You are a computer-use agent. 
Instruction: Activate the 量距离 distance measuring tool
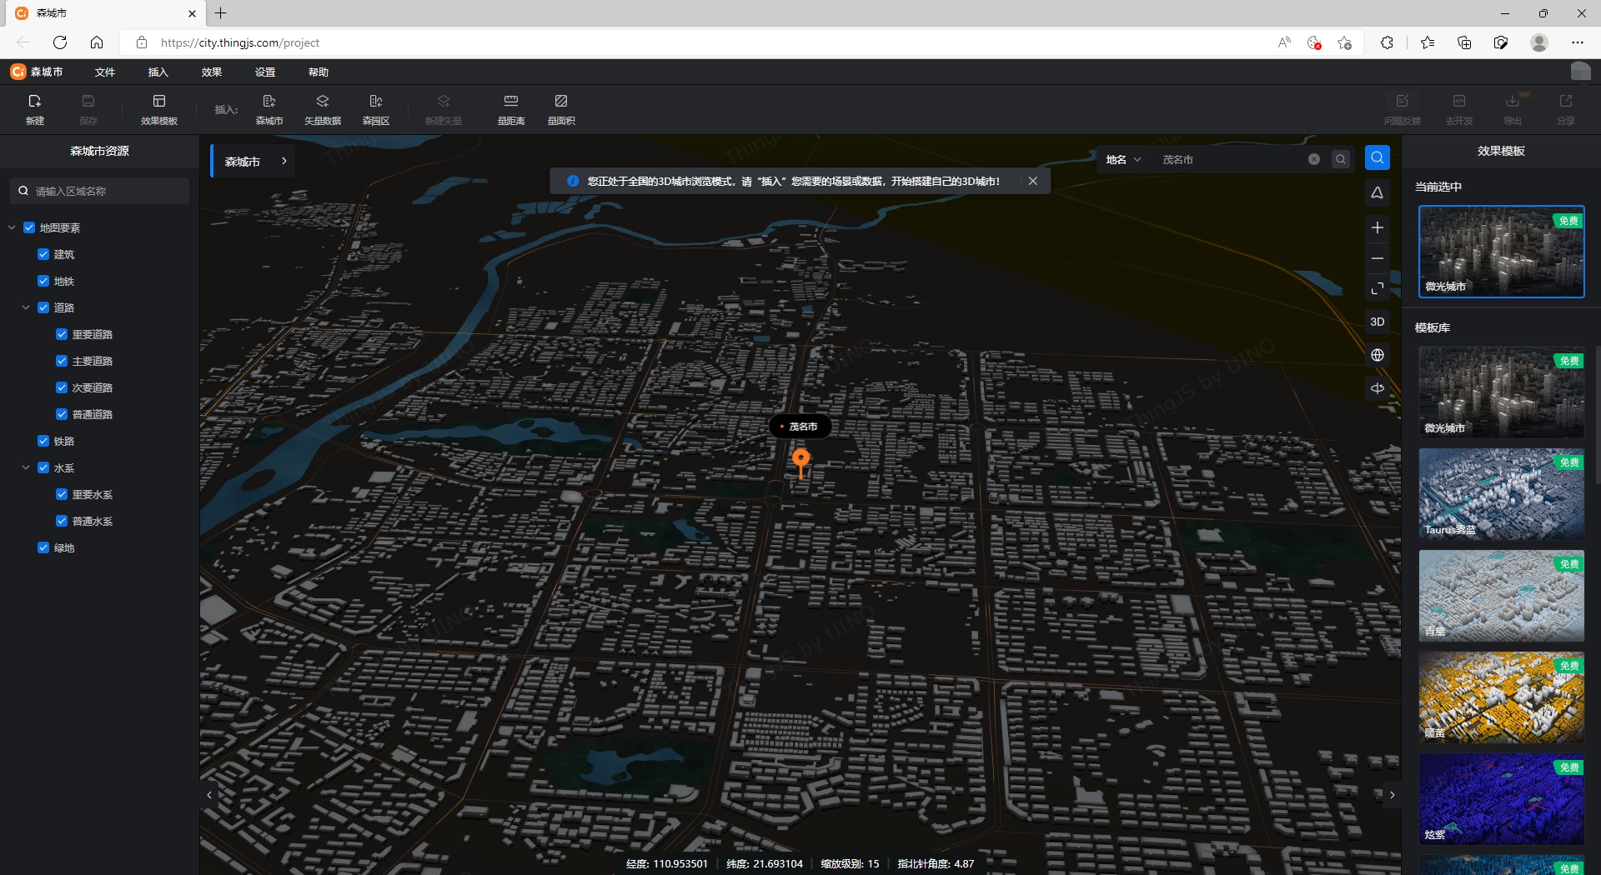click(x=510, y=109)
